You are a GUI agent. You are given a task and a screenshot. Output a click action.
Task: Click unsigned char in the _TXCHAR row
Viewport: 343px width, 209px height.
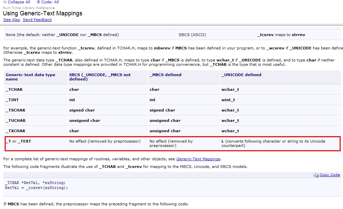point(165,131)
